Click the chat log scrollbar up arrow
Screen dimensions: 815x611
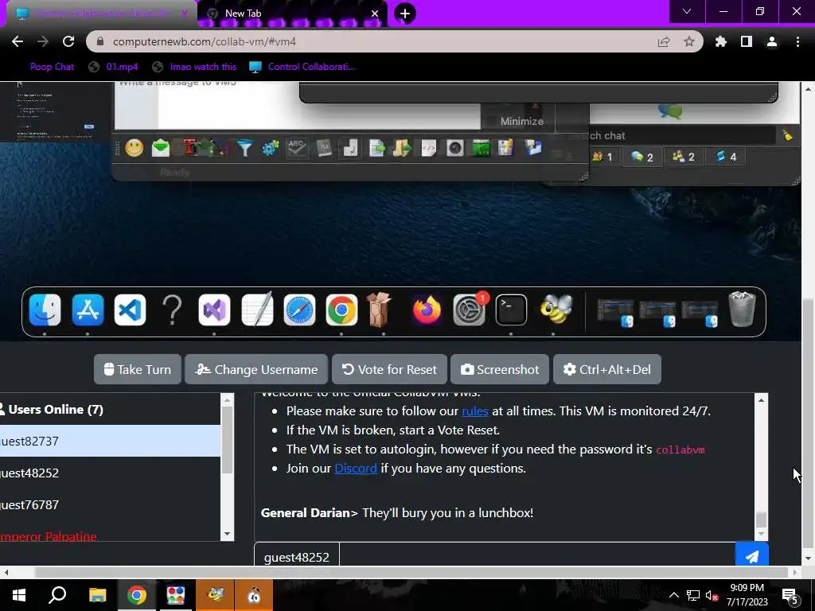coord(761,400)
